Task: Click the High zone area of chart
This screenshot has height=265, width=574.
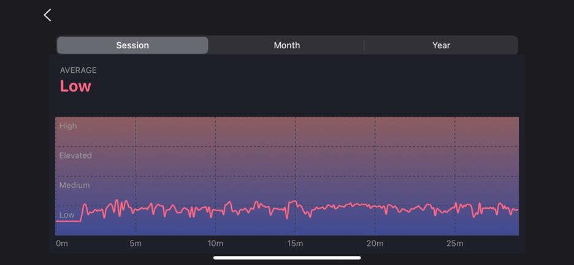Action: coord(287,132)
